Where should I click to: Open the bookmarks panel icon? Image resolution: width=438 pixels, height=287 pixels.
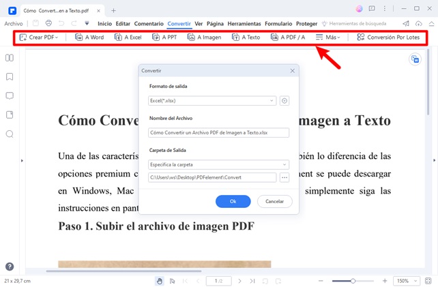(x=10, y=77)
